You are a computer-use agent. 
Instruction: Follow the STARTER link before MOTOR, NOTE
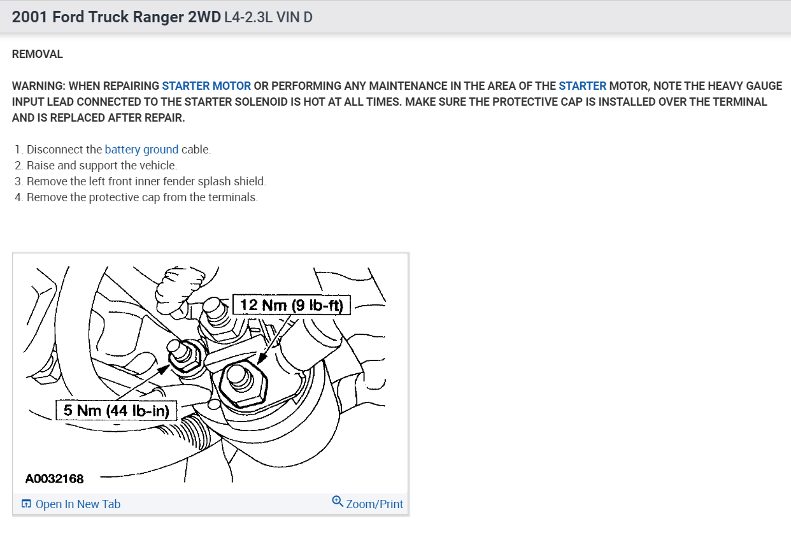(x=582, y=86)
